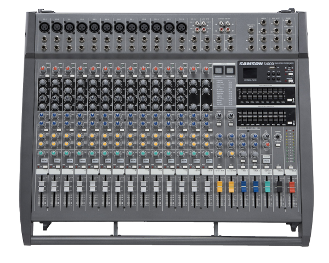Toggle the Mute button on channel 11

tap(171, 161)
